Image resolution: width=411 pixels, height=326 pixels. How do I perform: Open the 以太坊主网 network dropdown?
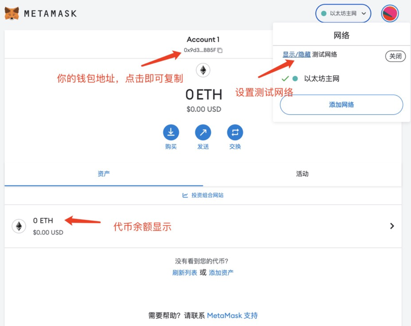point(343,14)
